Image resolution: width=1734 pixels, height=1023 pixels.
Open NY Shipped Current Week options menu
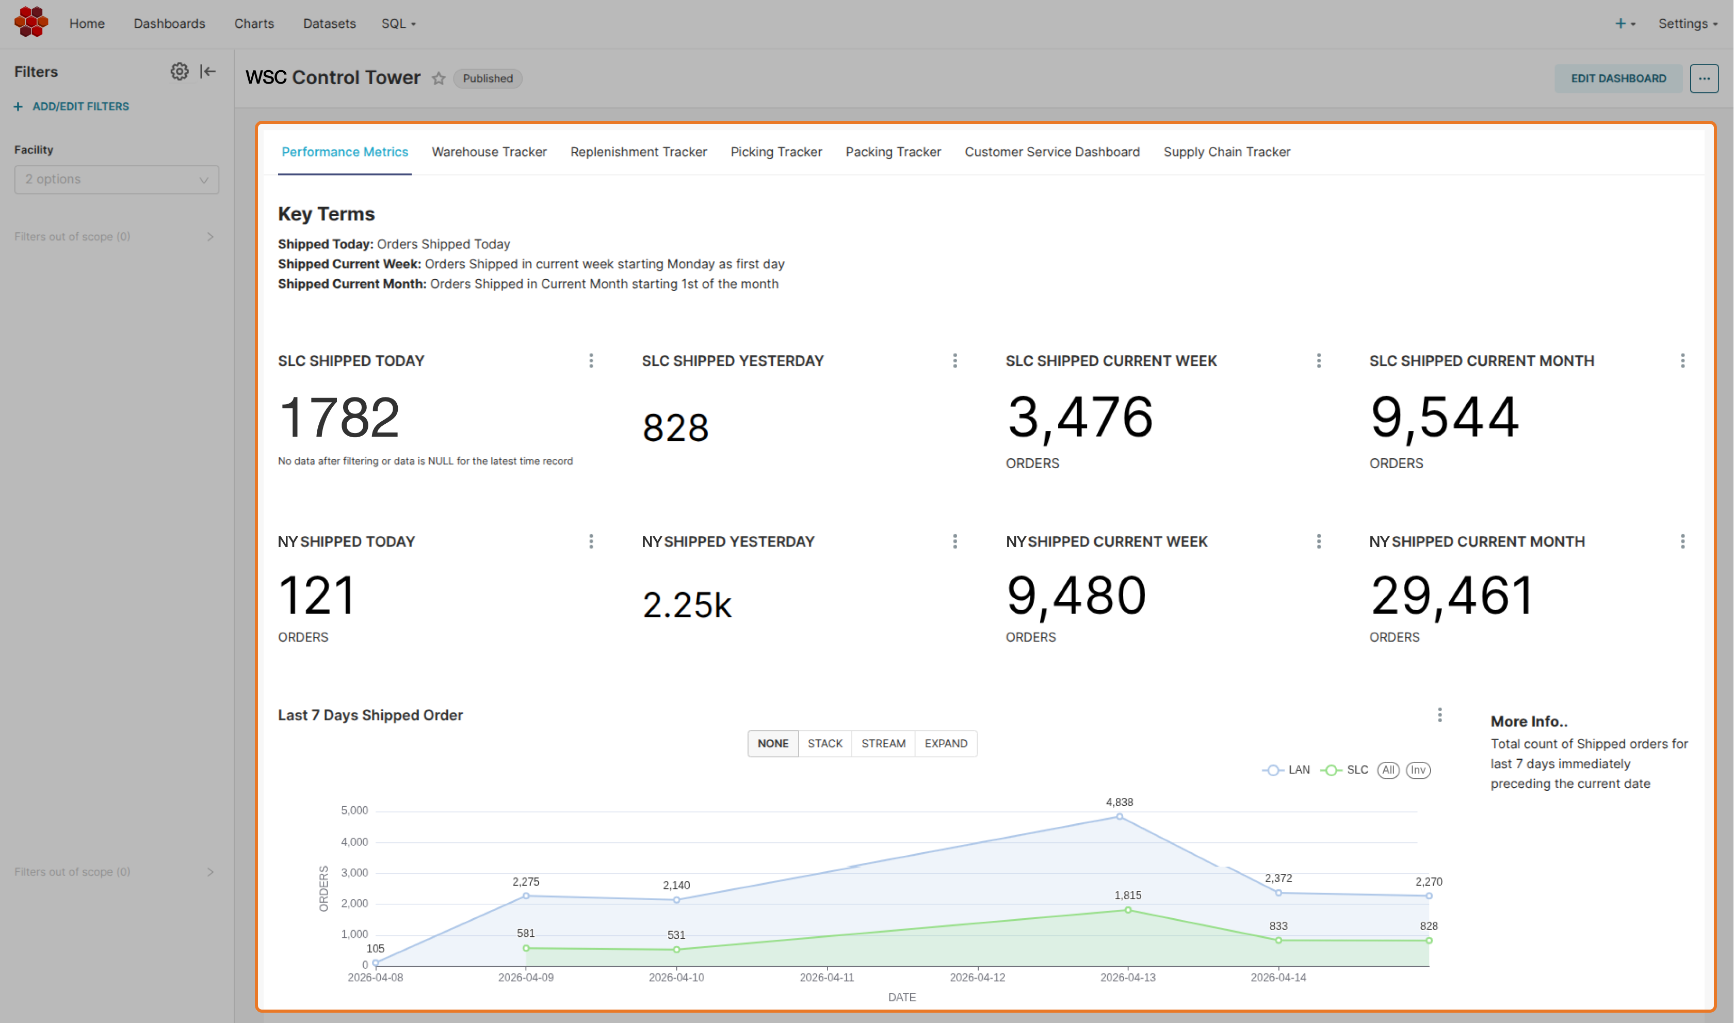click(1318, 541)
